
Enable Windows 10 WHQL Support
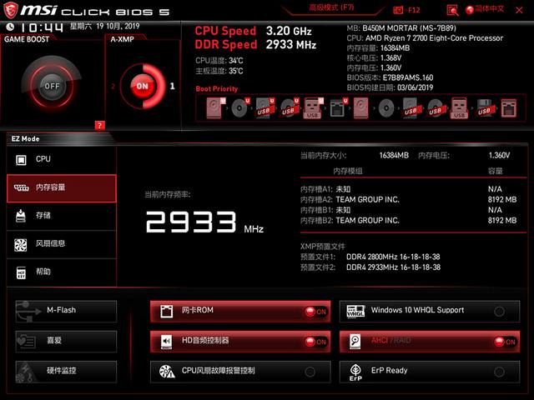coord(499,311)
